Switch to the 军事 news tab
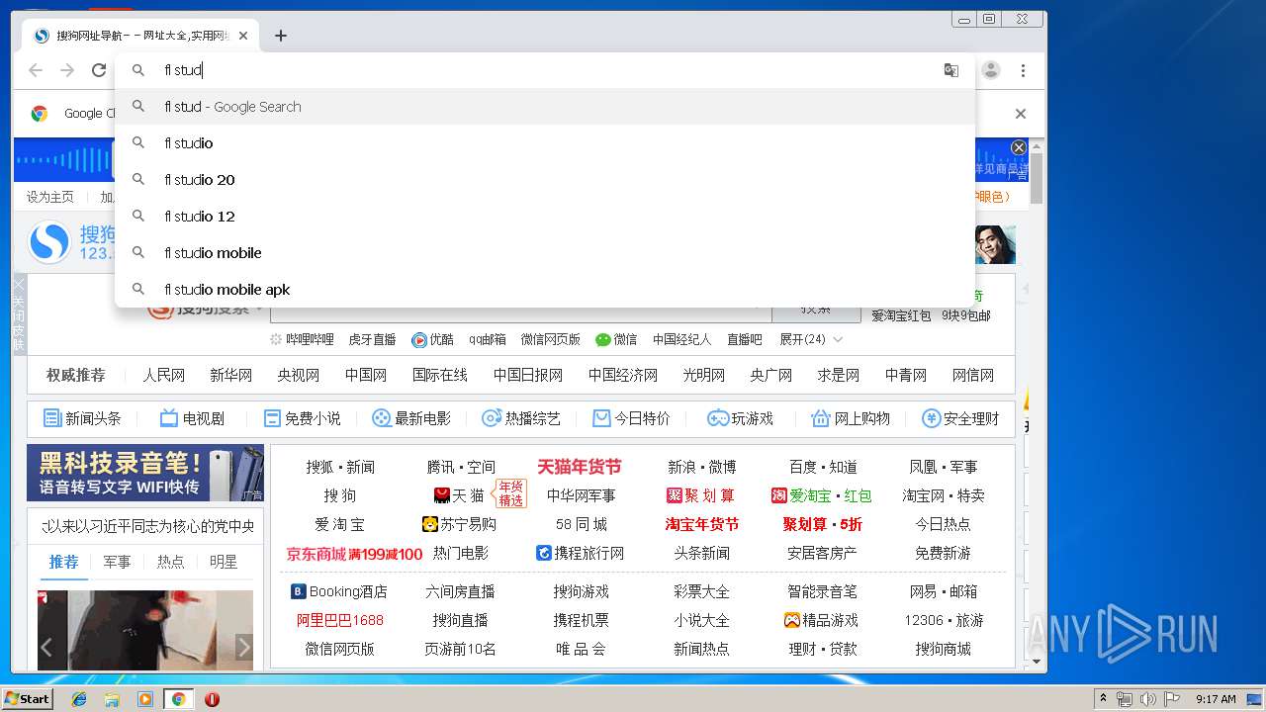 [x=117, y=562]
